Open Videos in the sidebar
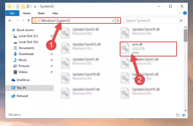The width and height of the screenshot is (193, 126). (x=21, y=72)
